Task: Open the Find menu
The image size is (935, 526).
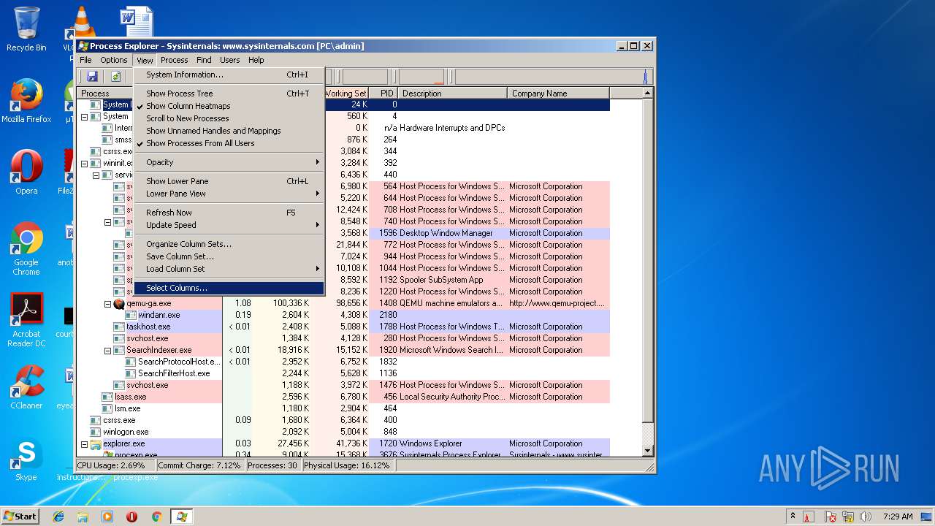Action: click(204, 60)
